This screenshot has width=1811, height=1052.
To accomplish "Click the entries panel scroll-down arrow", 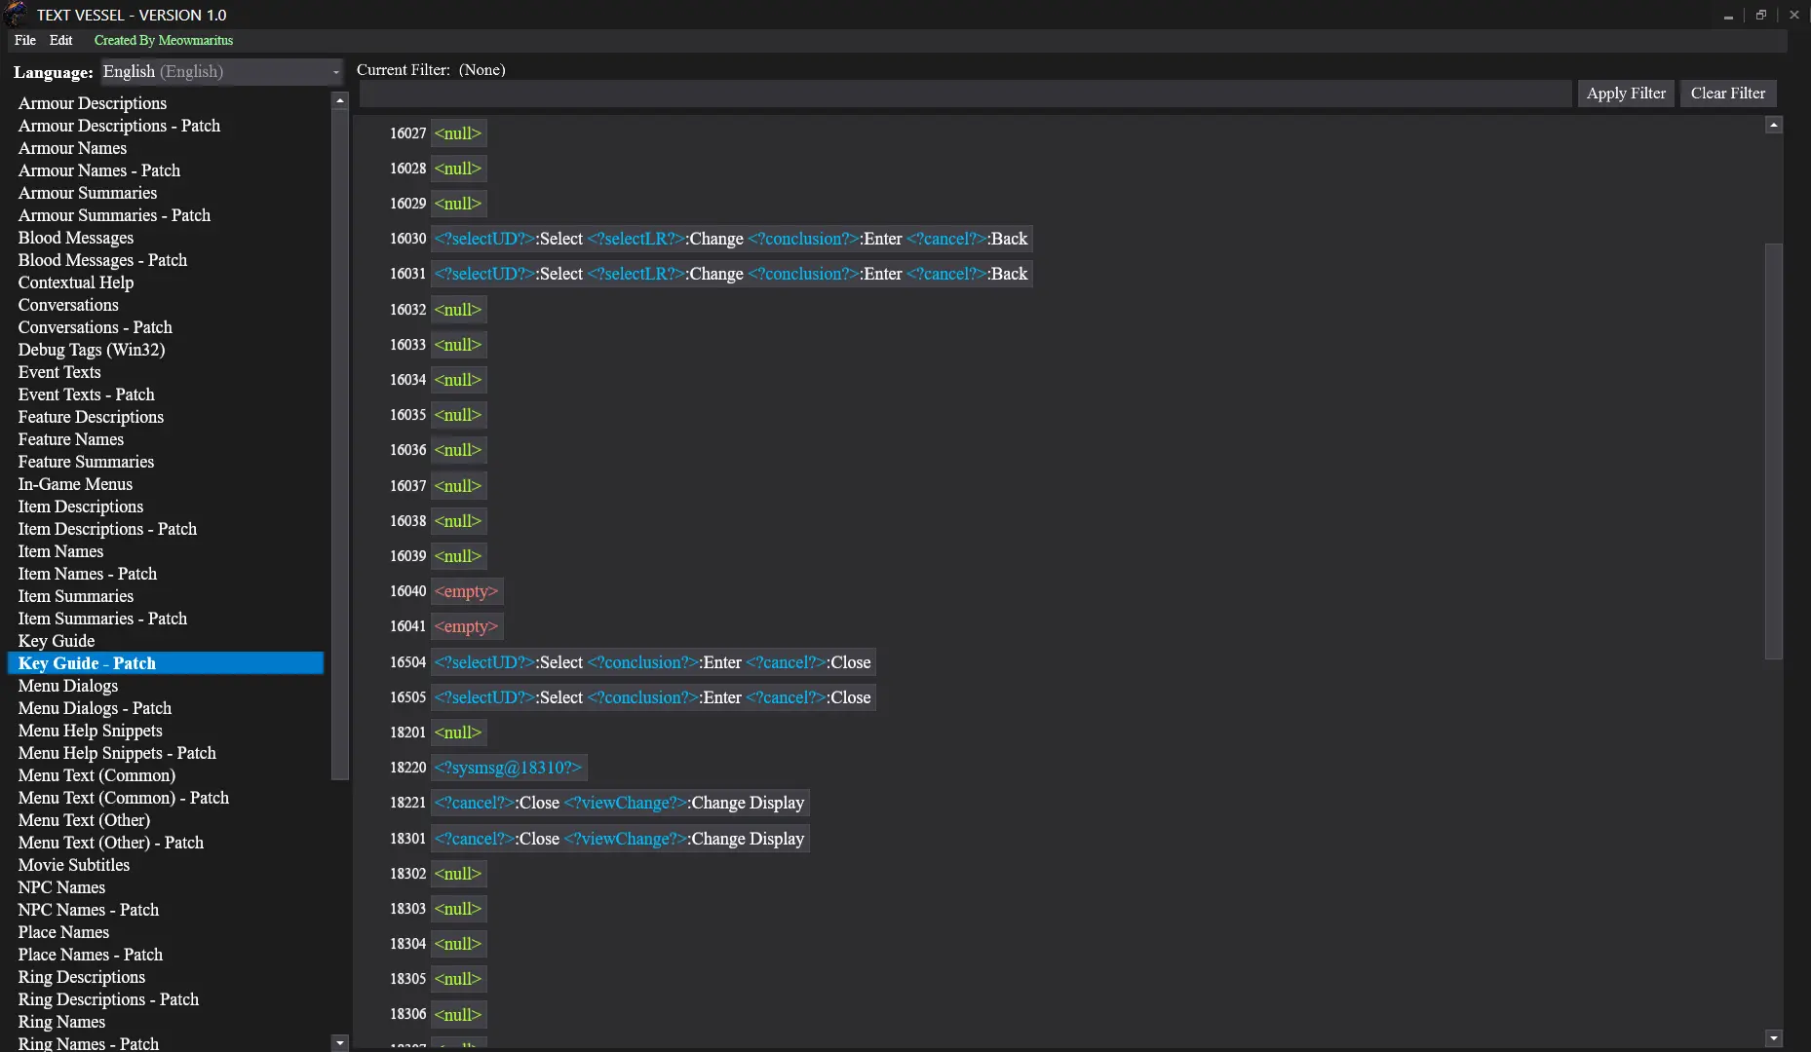I will [x=1774, y=1038].
